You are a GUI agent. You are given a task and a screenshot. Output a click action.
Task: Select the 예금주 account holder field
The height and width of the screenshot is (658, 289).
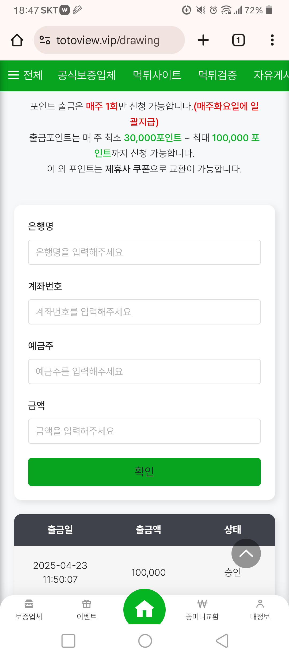click(144, 372)
